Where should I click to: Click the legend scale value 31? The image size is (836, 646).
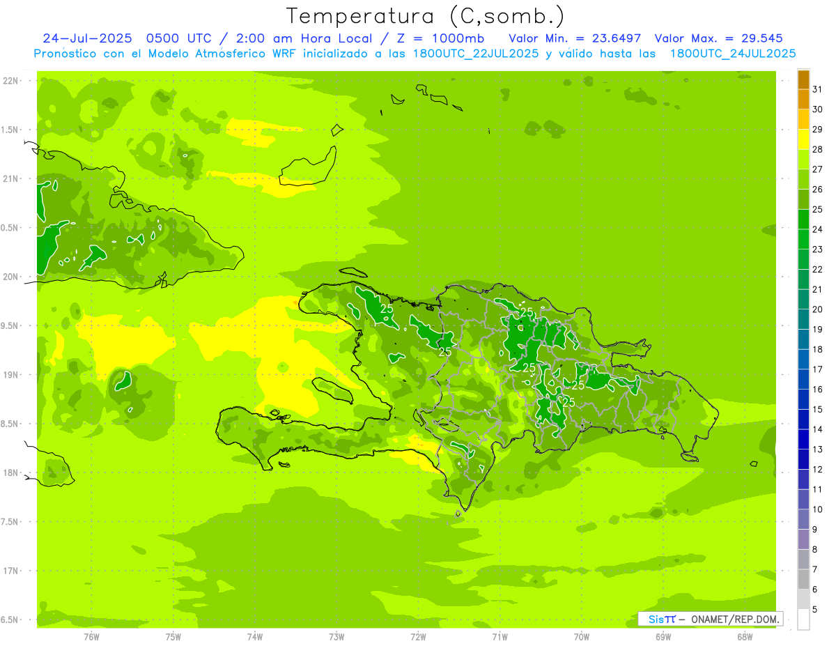tap(817, 89)
